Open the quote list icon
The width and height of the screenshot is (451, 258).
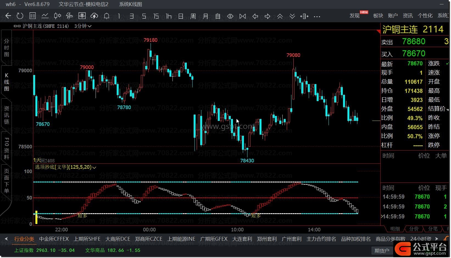[x=33, y=16]
